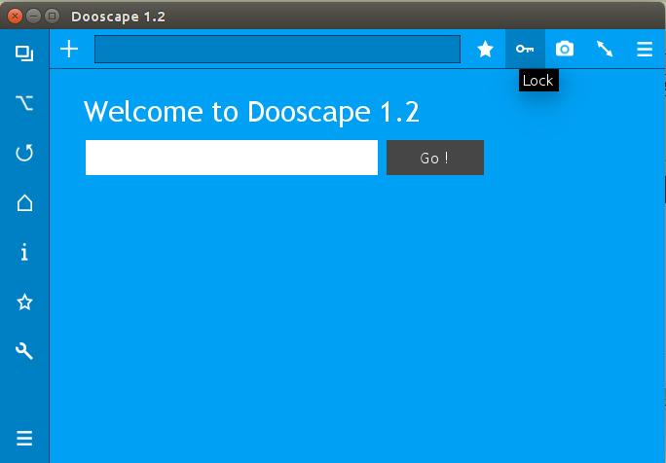Focus the white welcome search field
This screenshot has width=666, height=463.
tap(232, 158)
